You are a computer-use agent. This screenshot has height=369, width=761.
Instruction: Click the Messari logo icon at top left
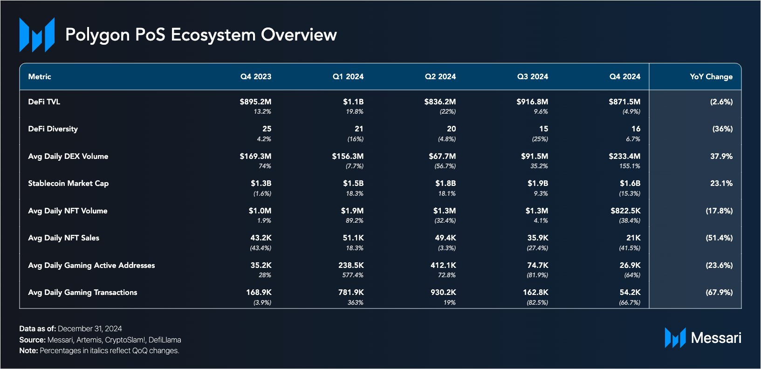[x=37, y=34]
